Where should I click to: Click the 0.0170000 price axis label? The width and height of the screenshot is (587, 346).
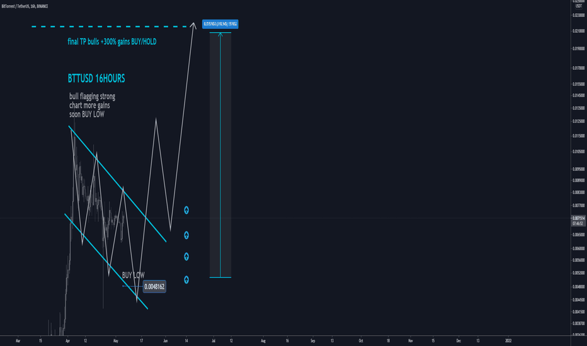tap(578, 68)
